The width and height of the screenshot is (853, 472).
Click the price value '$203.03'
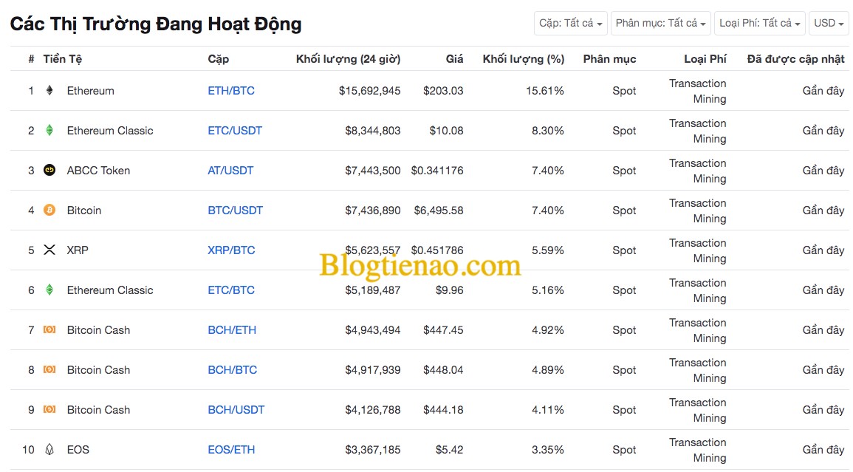[443, 91]
